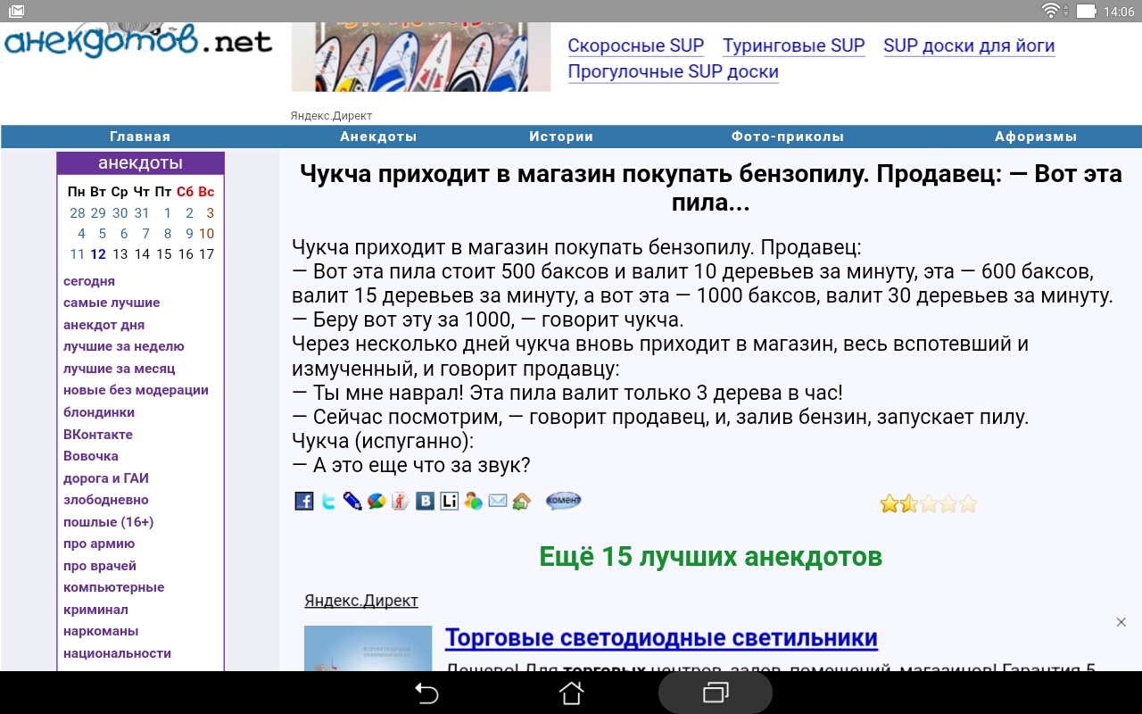Screen dimensions: 1142x714
Task: Share the joke on VKontakte
Action: [423, 501]
